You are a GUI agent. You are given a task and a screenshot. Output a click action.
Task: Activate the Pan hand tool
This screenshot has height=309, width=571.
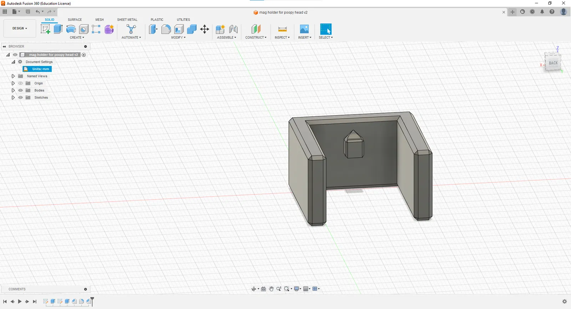pos(271,289)
